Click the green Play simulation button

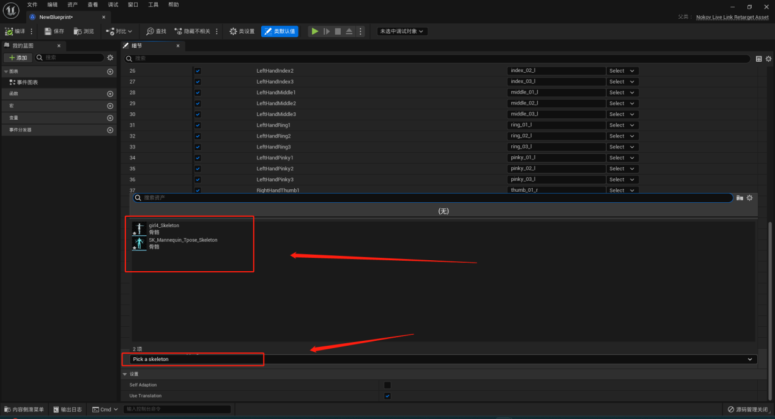(314, 31)
